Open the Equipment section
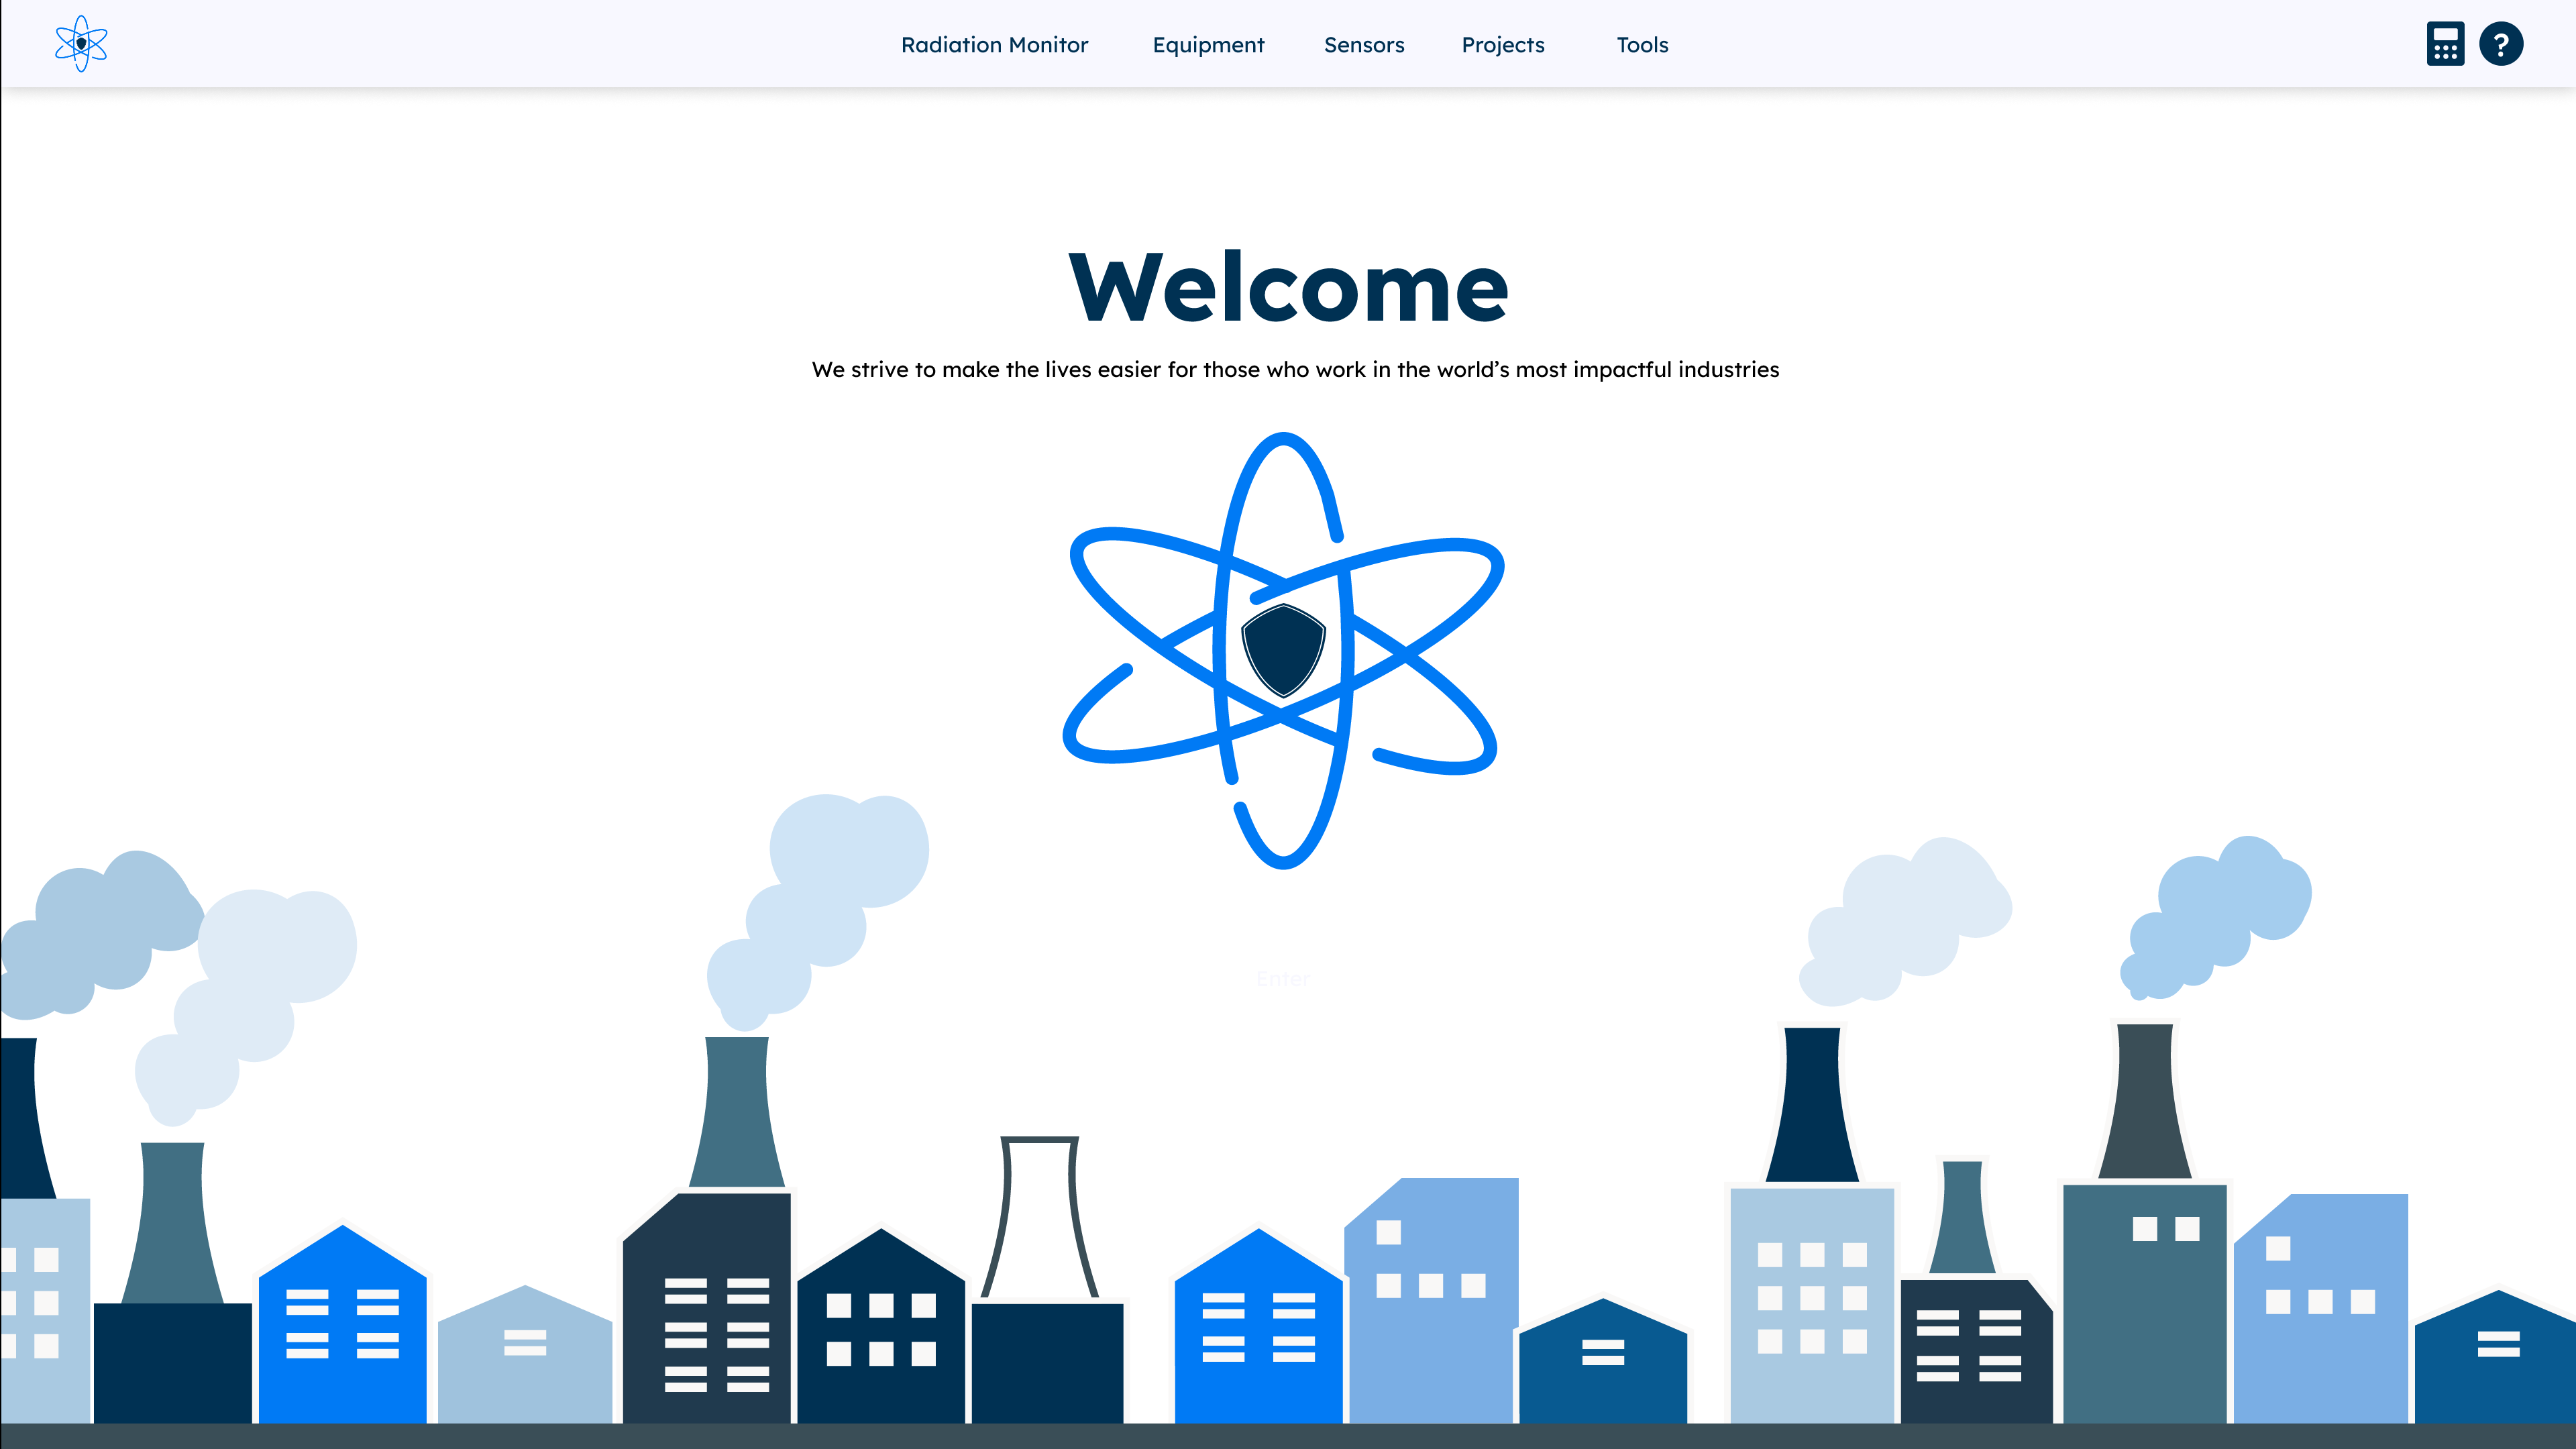2576x1449 pixels. point(1208,44)
